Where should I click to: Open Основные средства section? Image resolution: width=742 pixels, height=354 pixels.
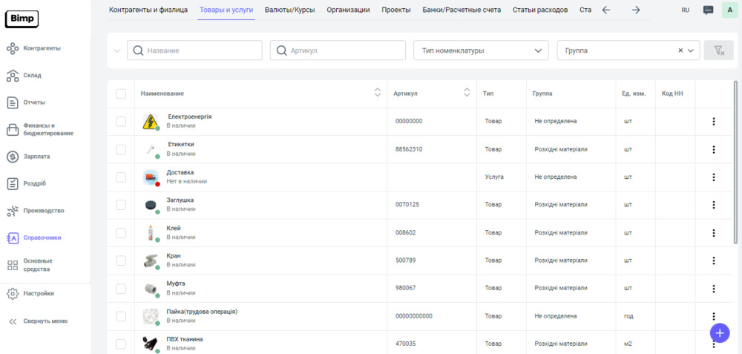37,265
